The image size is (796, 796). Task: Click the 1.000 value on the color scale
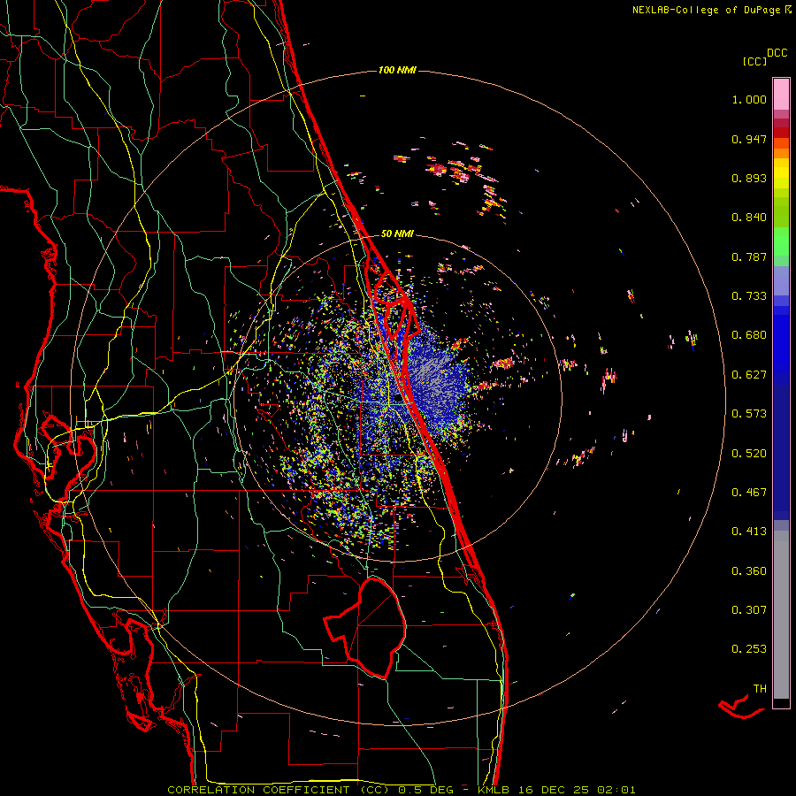[749, 99]
